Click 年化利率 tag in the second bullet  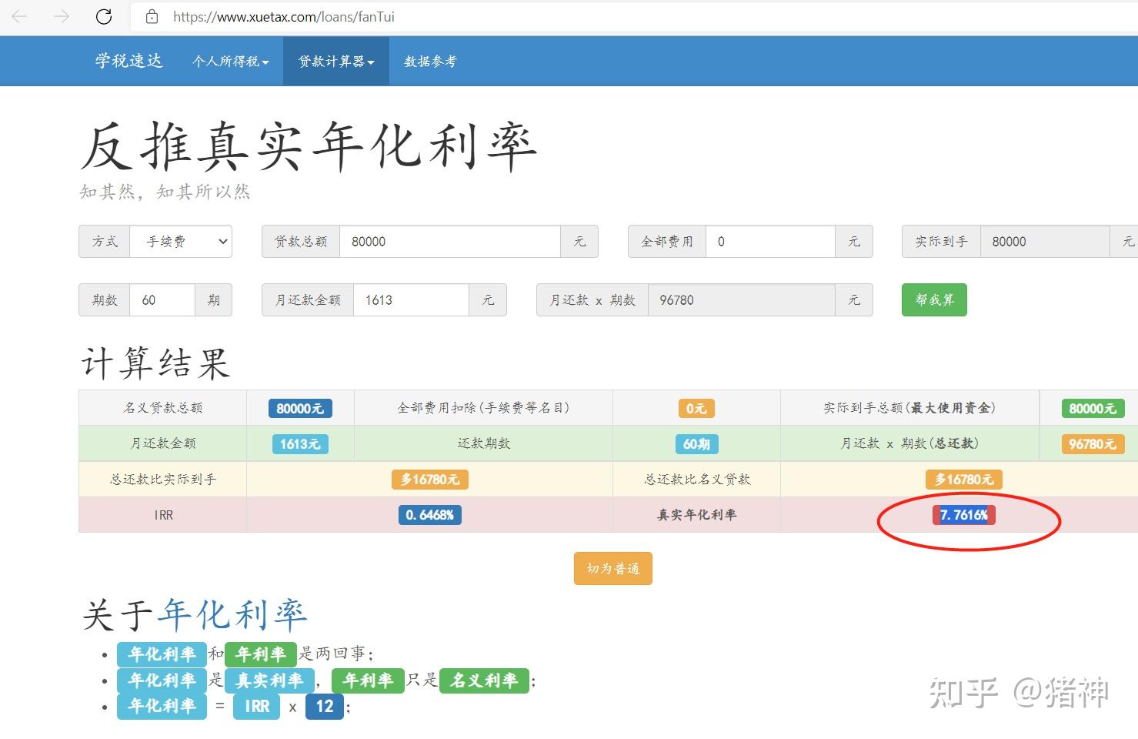[x=162, y=680]
